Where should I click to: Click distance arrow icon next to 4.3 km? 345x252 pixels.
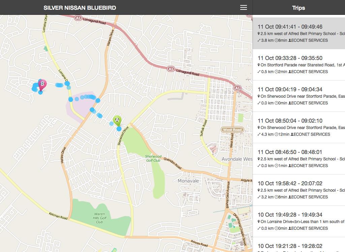point(259,134)
